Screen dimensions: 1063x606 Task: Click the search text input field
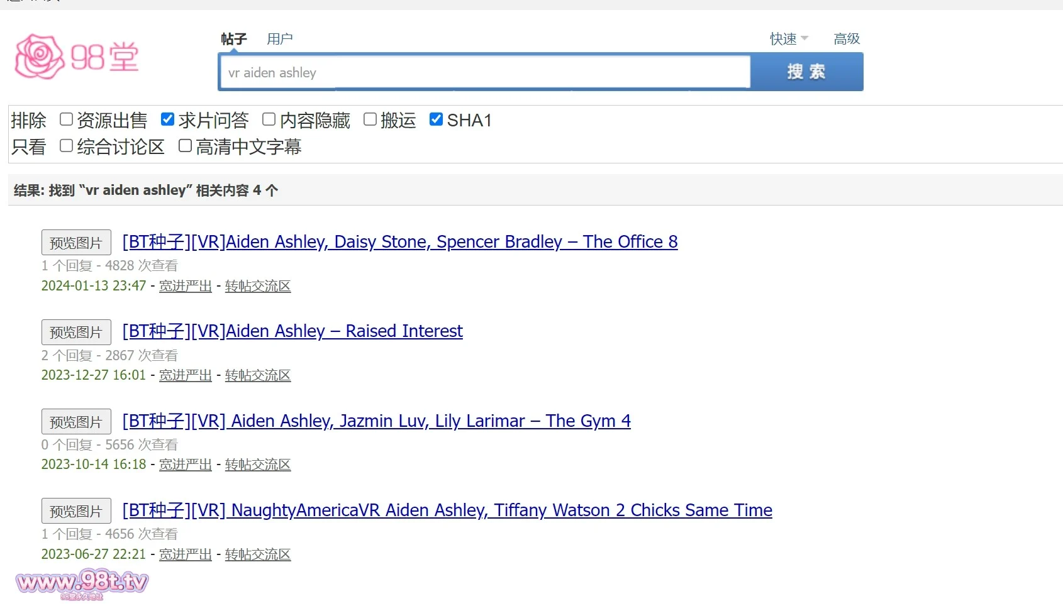tap(484, 72)
